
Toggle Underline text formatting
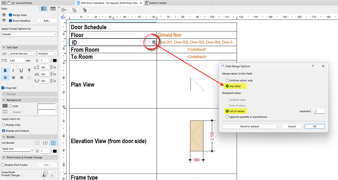pyautogui.click(x=21, y=71)
